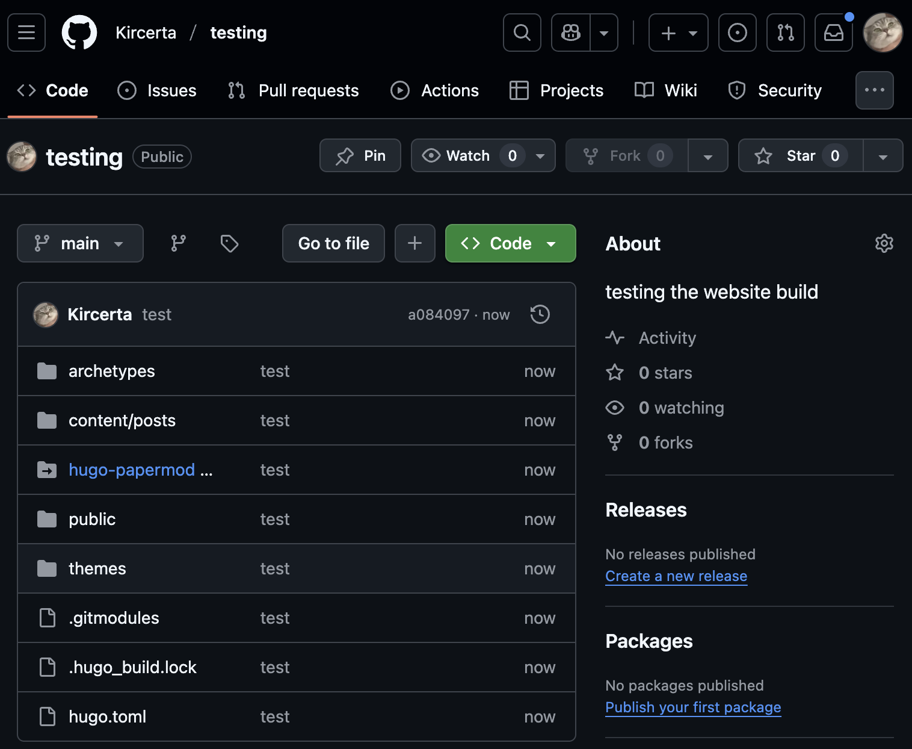Open the hugo.toml file
This screenshot has width=912, height=749.
108,716
